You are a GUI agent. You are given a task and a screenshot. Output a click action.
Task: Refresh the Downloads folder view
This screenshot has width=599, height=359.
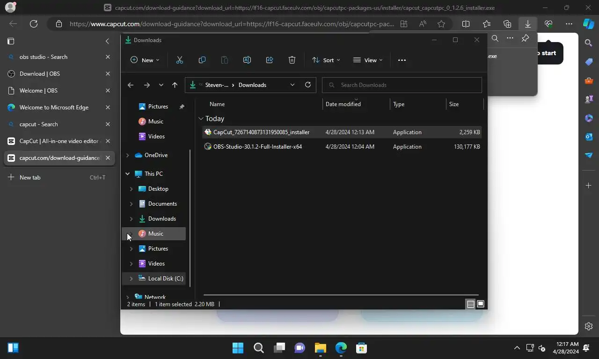click(x=308, y=85)
